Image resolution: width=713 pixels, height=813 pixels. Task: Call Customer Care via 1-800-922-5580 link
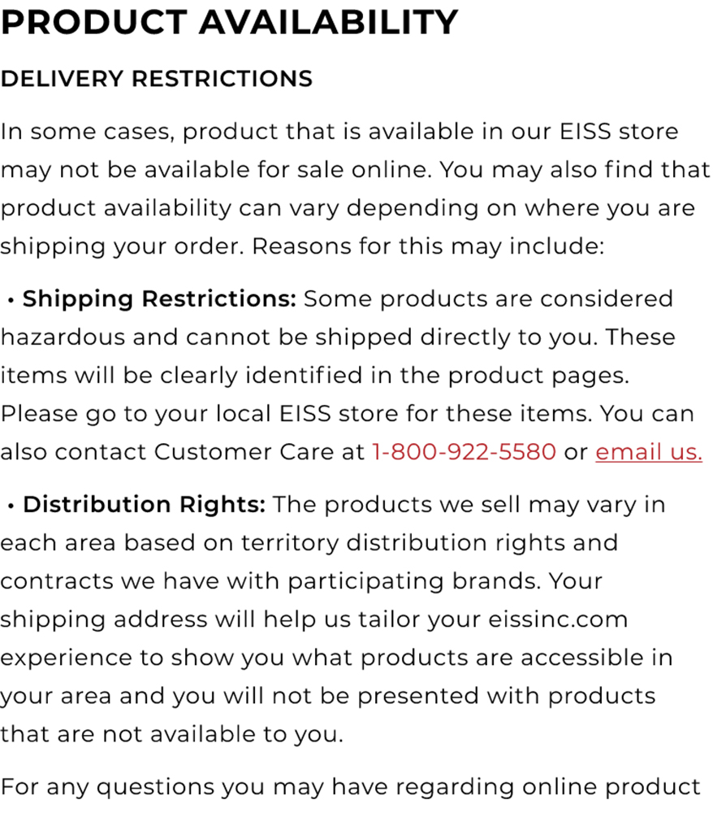pos(464,451)
